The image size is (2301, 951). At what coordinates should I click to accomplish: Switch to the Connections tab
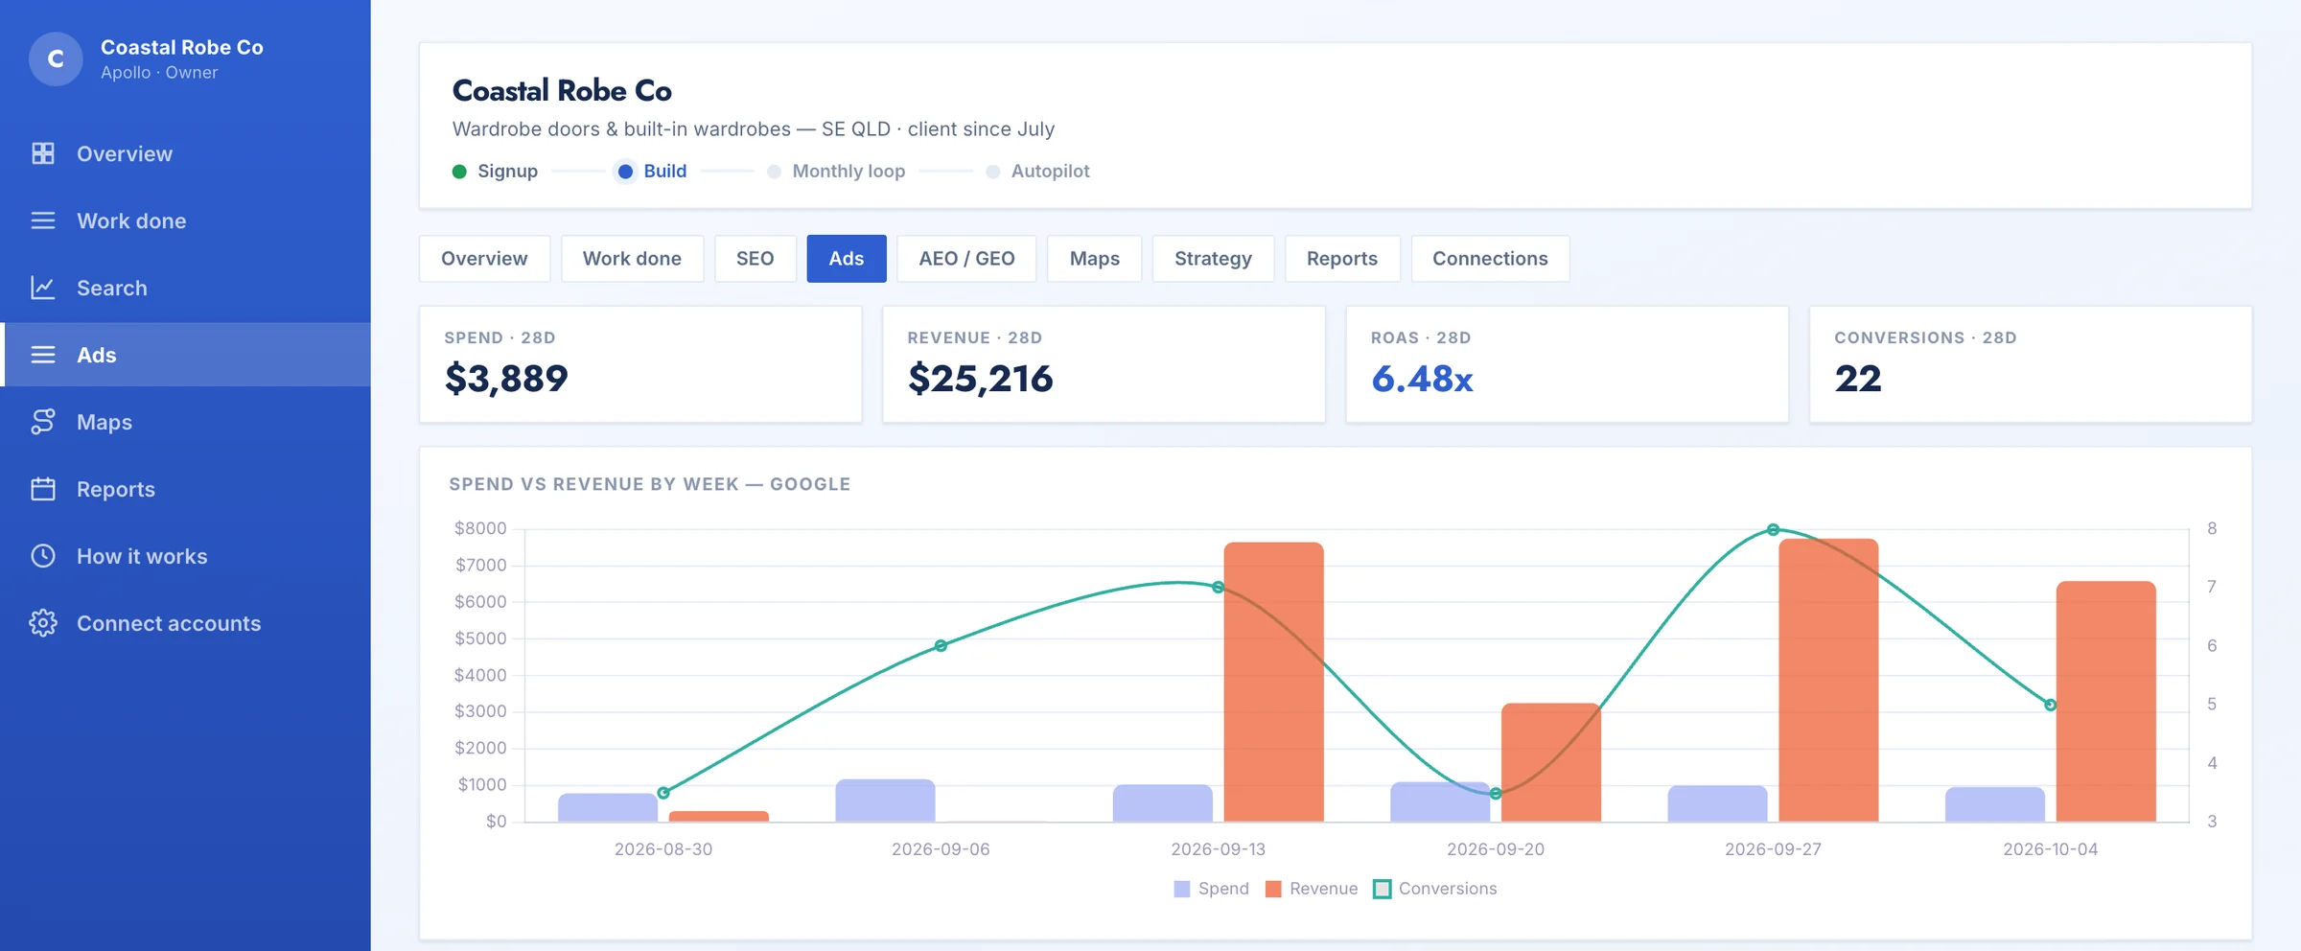pos(1490,259)
